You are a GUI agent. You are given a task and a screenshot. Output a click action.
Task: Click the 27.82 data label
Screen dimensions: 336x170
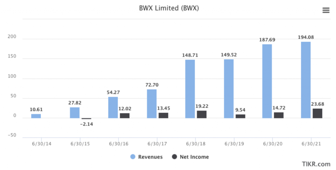pyautogui.click(x=75, y=103)
